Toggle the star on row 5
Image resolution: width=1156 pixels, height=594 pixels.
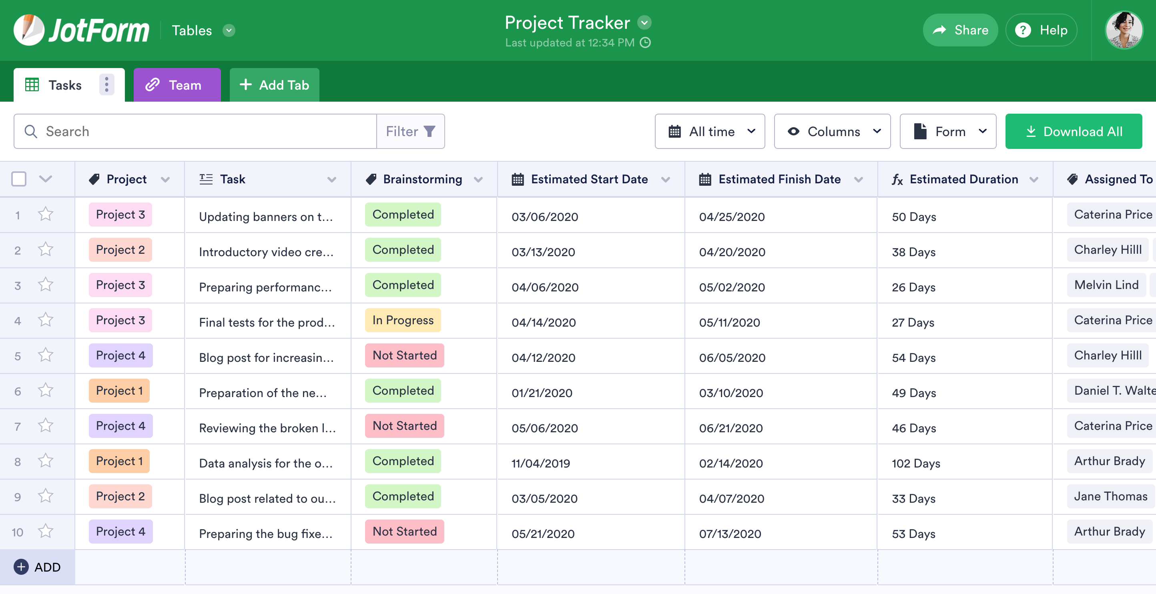(45, 355)
